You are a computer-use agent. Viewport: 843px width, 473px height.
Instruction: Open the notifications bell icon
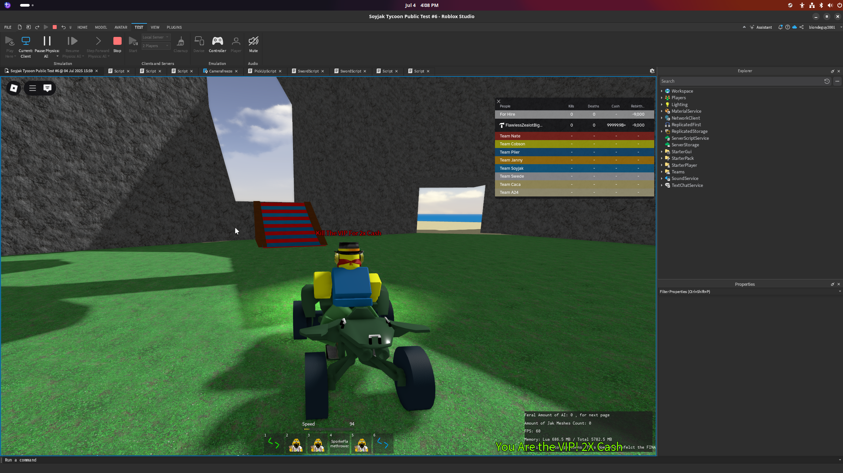[x=780, y=27]
